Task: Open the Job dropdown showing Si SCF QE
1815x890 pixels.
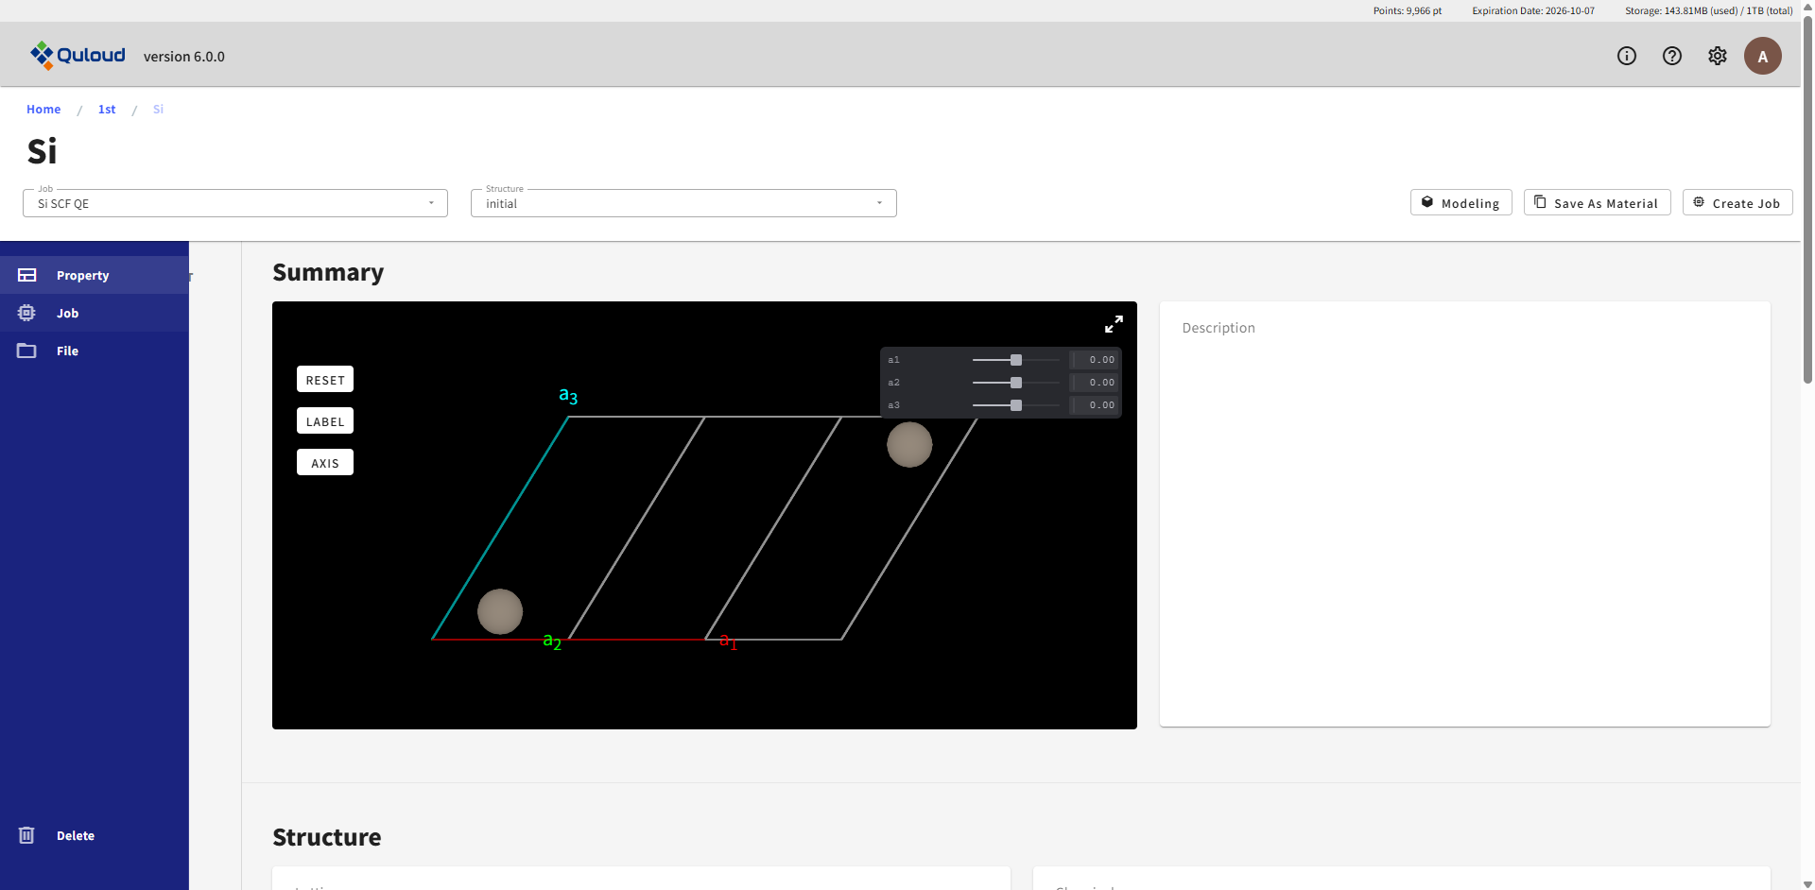Action: click(x=234, y=203)
